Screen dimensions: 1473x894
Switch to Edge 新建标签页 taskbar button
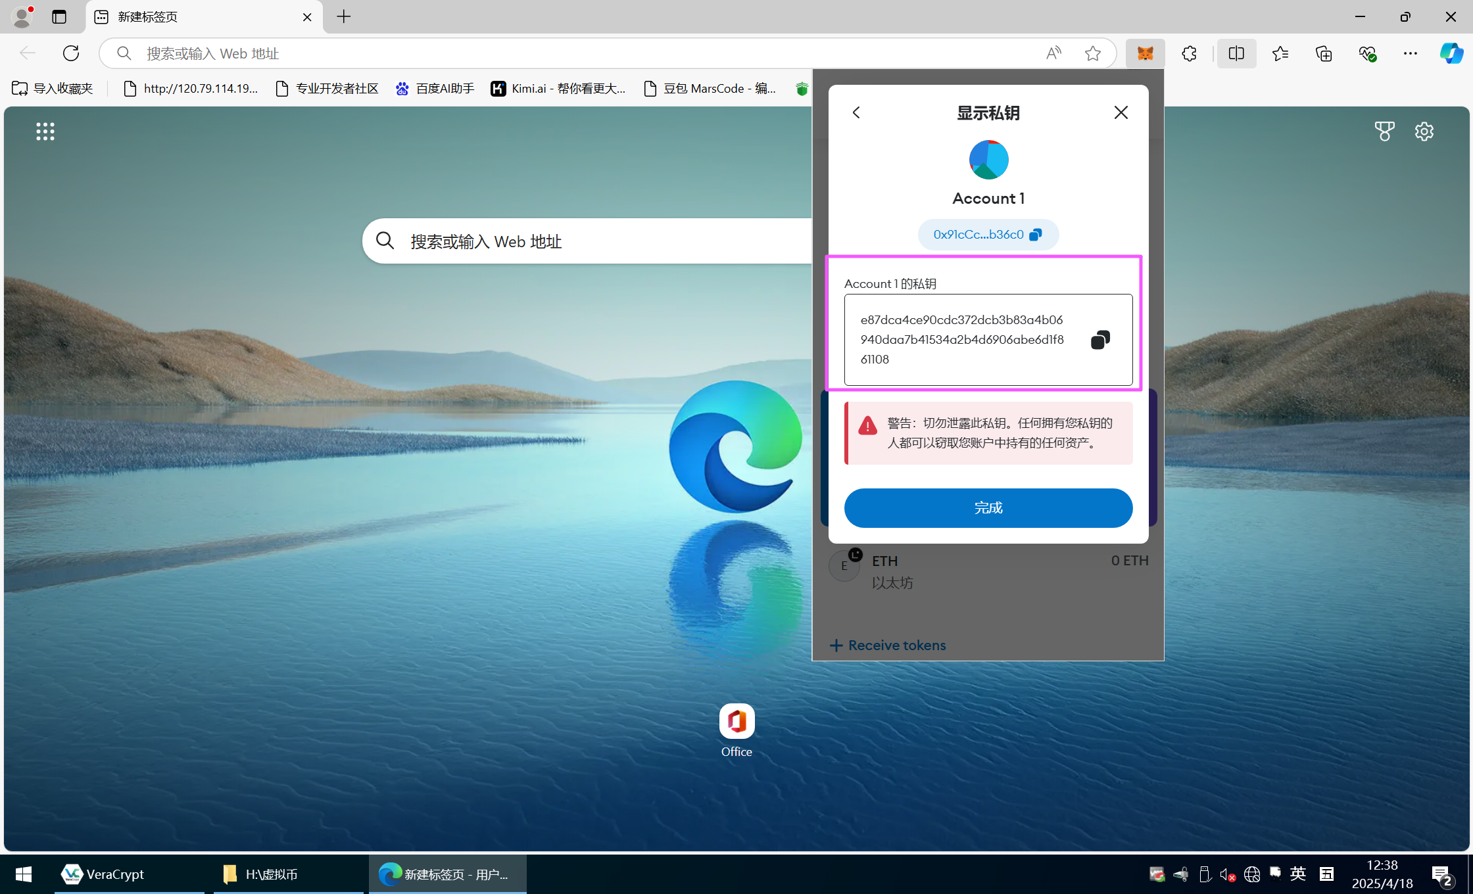(x=447, y=874)
